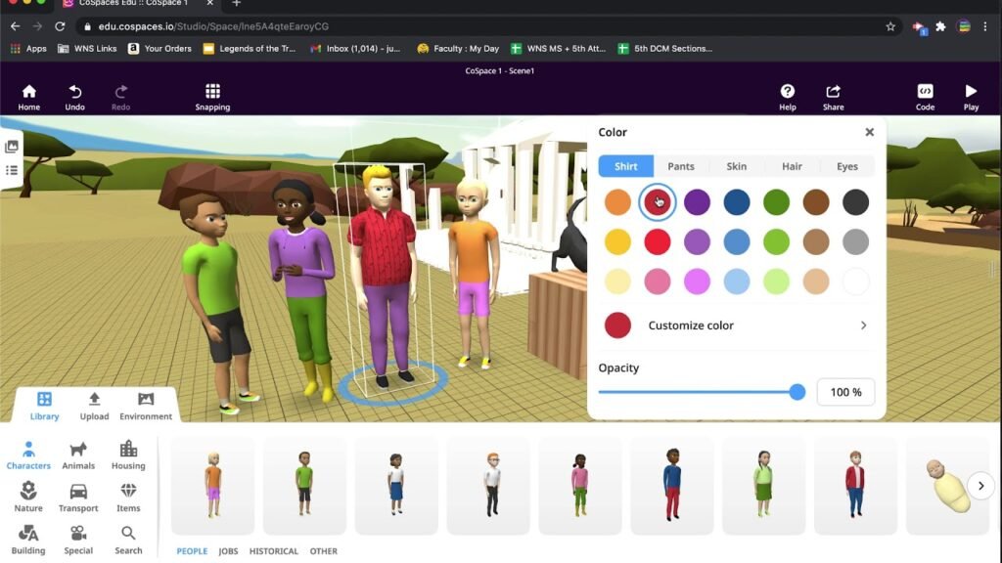Show the HISTORICAL character subcategory
1002x563 pixels.
pyautogui.click(x=274, y=551)
